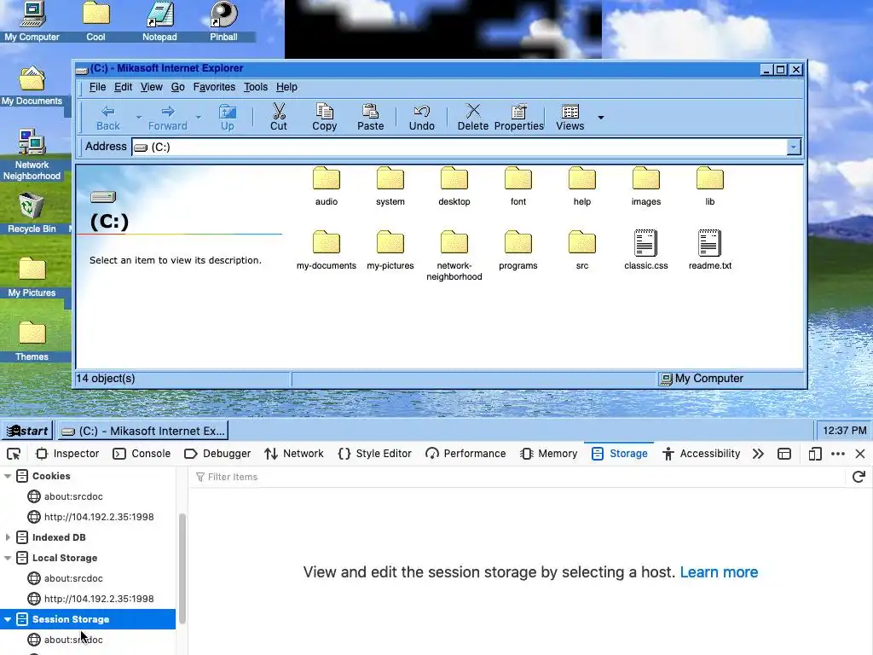Open the Back history dropdown arrow
Screen dimensions: 873x655
pyautogui.click(x=139, y=118)
